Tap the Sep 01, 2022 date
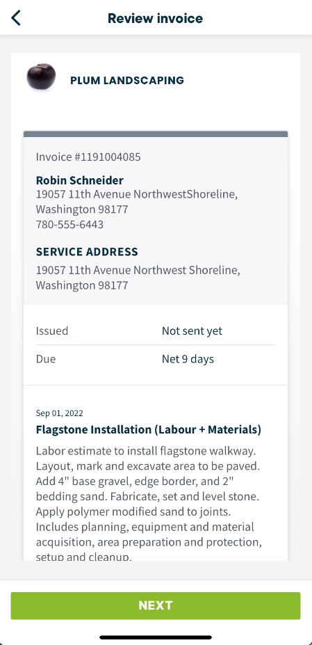The image size is (312, 645). pyautogui.click(x=59, y=413)
